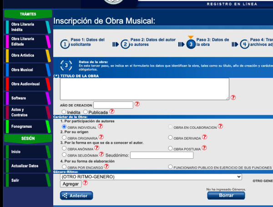
Task: Choose Obra Seudónima radio option
Action: [x=64, y=154]
